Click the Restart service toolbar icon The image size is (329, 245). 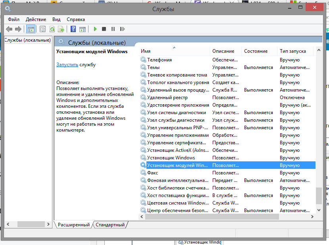(x=122, y=29)
